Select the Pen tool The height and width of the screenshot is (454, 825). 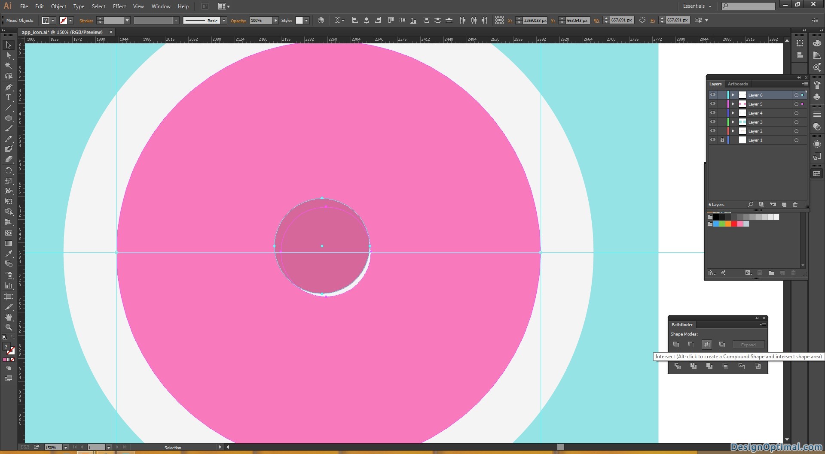point(8,87)
